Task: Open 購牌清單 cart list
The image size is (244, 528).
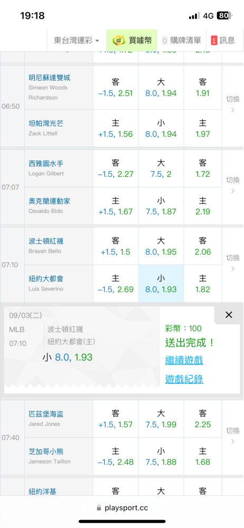Action: 181,41
